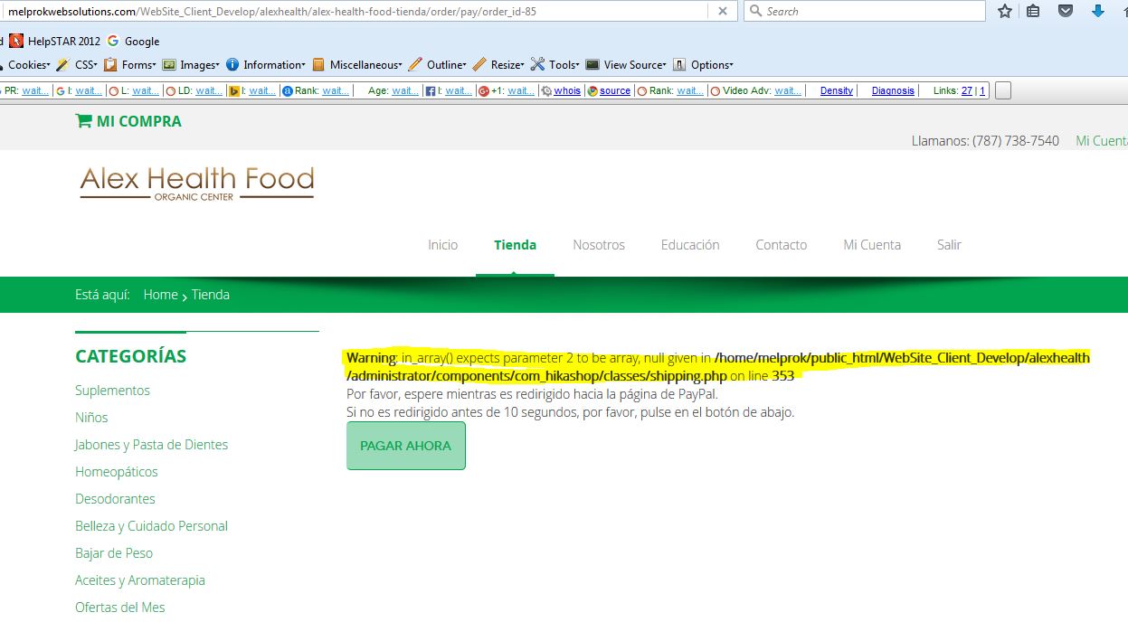Viewport: 1128px width, 622px height.
Task: Open Mi Cuenta in the main menu
Action: [872, 245]
